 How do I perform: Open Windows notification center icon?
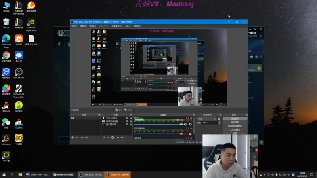(x=311, y=174)
